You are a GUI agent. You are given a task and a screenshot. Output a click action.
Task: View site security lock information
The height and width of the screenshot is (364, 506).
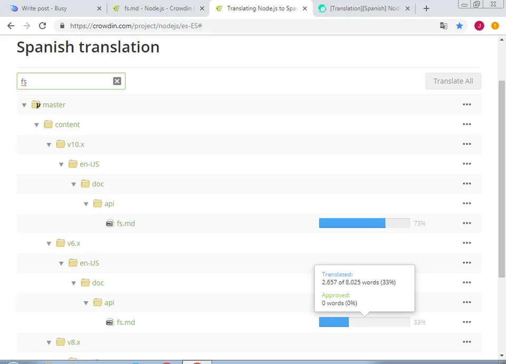coord(62,26)
